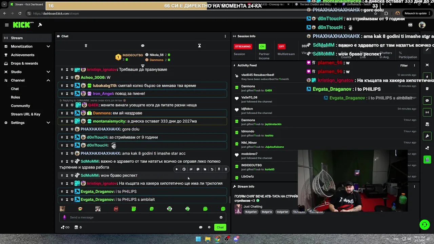Open the Chat submenu item under Channel

tap(15, 89)
